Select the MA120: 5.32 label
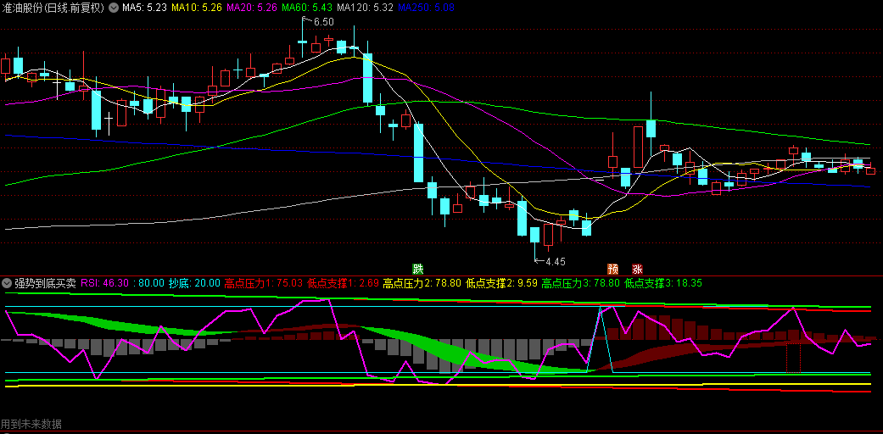 tap(365, 8)
